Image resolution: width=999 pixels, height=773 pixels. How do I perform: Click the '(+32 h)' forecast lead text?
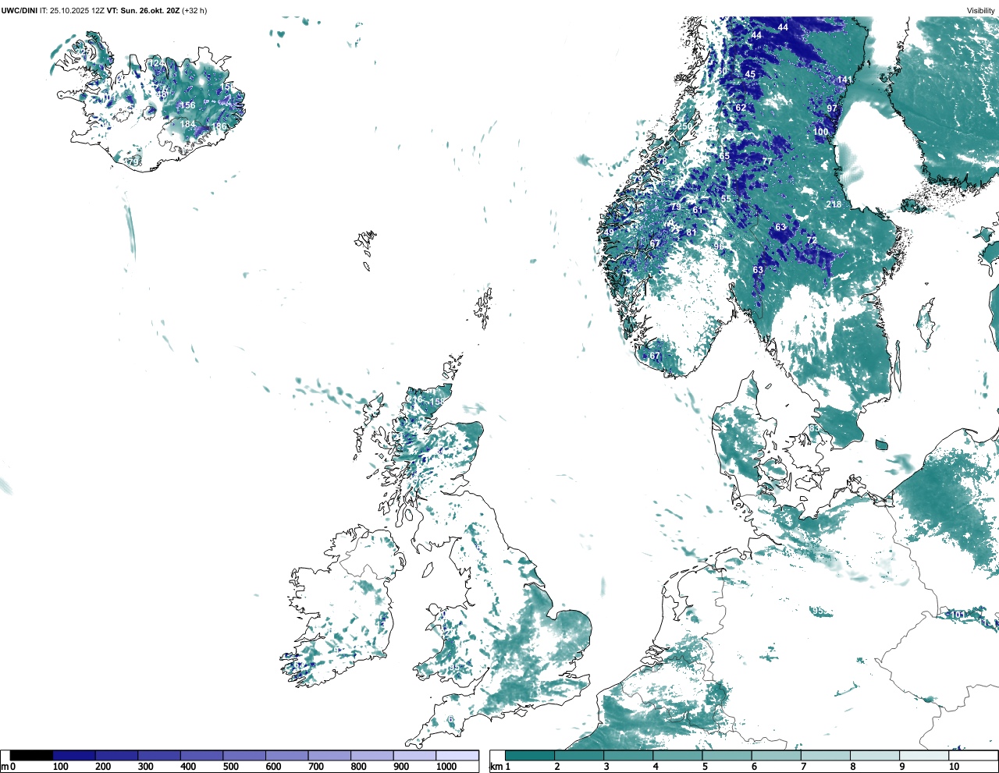point(194,10)
